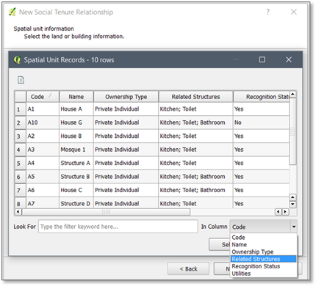Open the In Column dropdown arrow
This screenshot has width=316, height=286.
pyautogui.click(x=294, y=227)
